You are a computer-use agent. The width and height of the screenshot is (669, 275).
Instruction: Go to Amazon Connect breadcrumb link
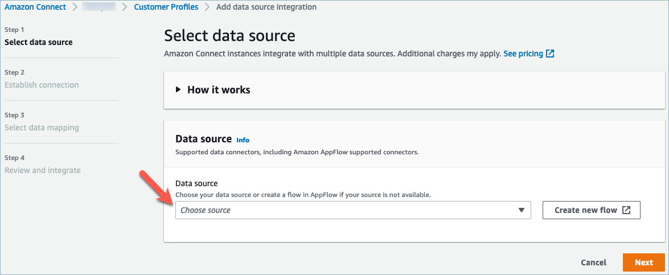pyautogui.click(x=35, y=7)
